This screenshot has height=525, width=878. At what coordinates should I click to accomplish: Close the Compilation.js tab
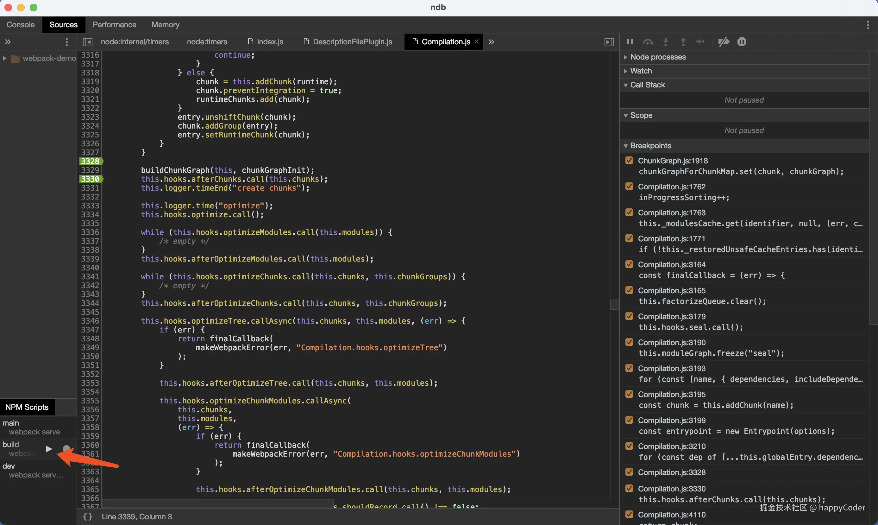click(x=477, y=42)
